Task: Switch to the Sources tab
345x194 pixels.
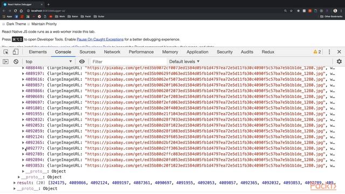Action: click(x=87, y=52)
